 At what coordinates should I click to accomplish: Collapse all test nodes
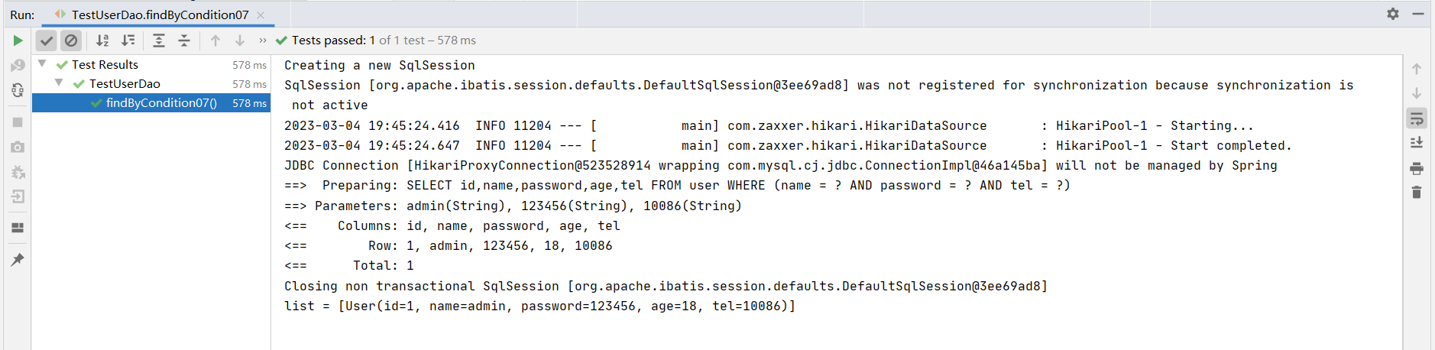click(x=184, y=41)
